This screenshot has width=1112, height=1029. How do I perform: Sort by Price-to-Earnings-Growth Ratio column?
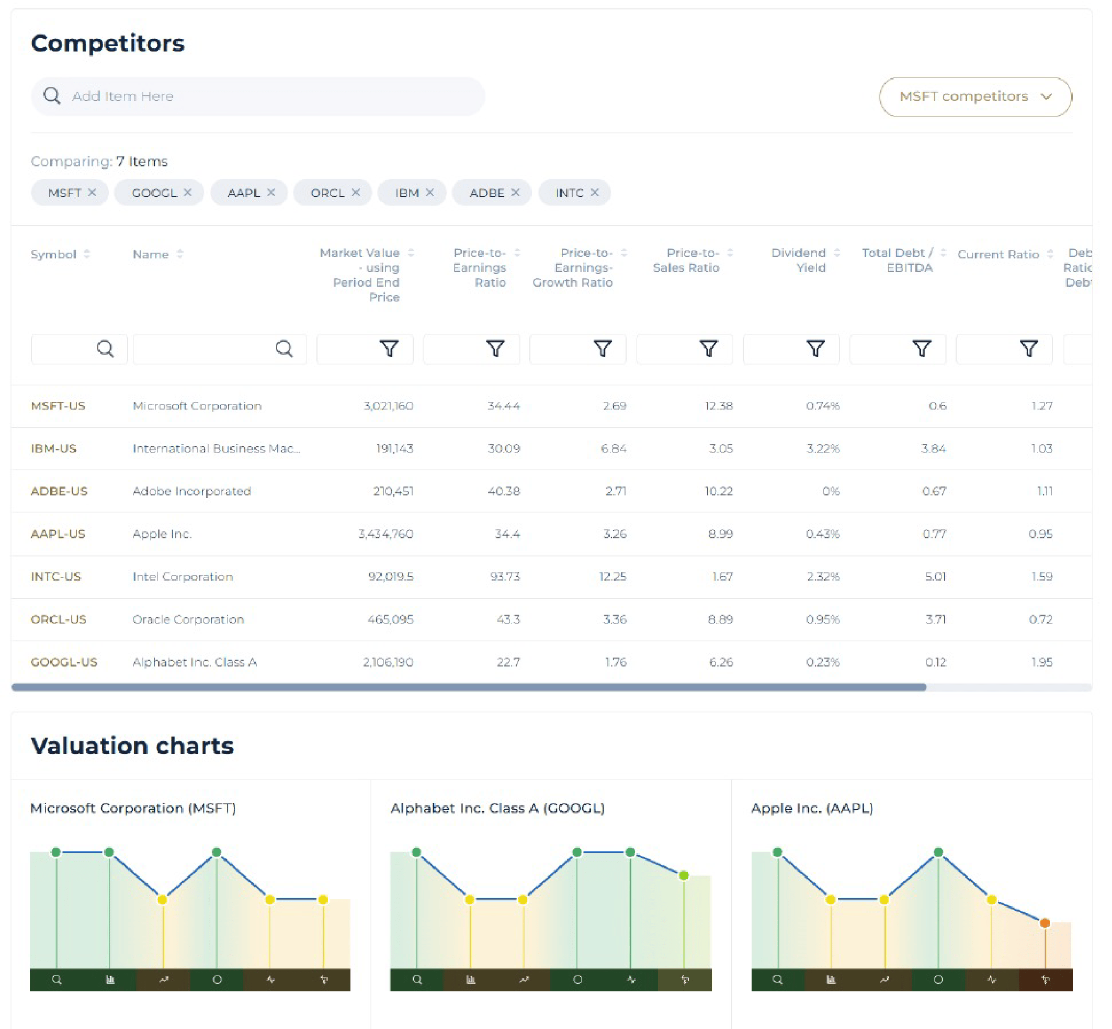pos(623,252)
